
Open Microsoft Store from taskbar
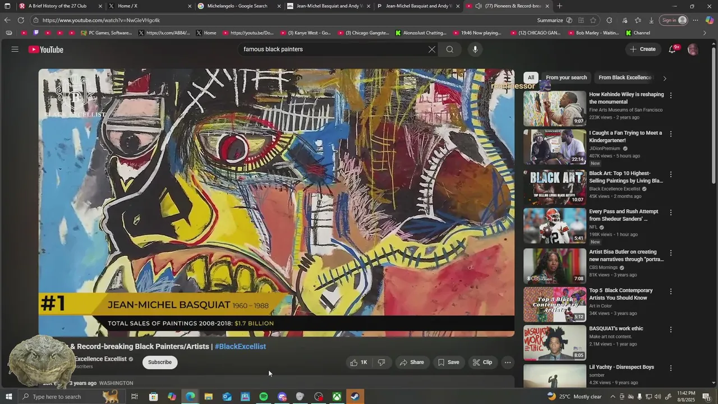[153, 397]
